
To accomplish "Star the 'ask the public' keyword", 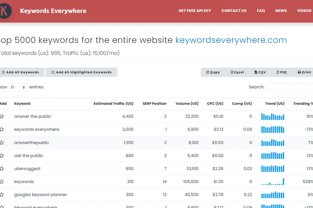I will 2,156.
